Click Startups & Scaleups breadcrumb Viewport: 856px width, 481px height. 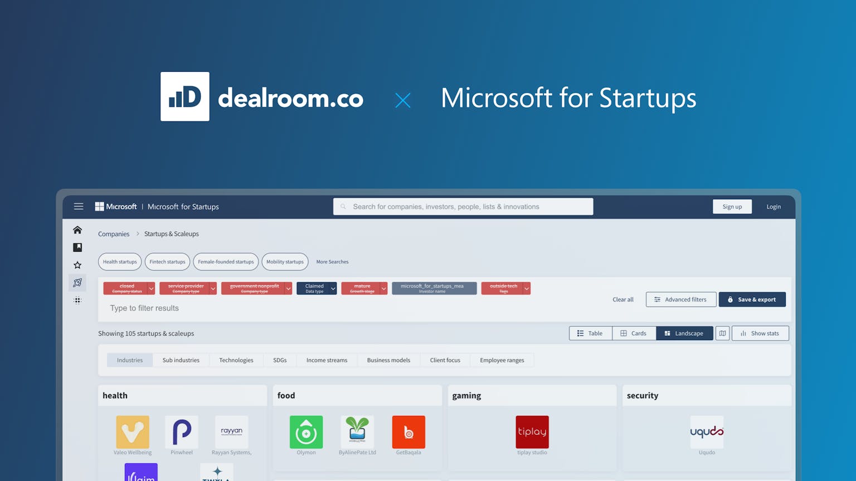[172, 234]
